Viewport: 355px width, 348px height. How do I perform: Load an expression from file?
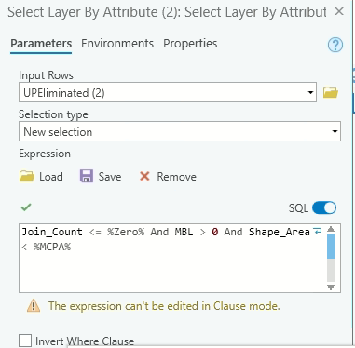pos(41,177)
